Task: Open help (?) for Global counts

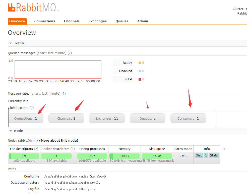Action: pyautogui.click(x=32, y=108)
